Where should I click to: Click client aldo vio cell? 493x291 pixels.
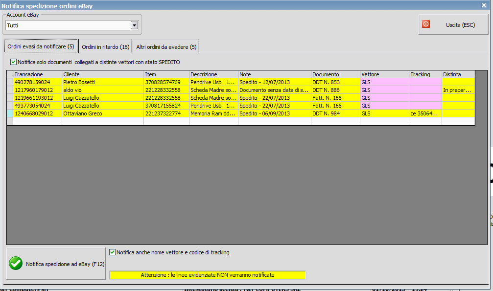(103, 90)
